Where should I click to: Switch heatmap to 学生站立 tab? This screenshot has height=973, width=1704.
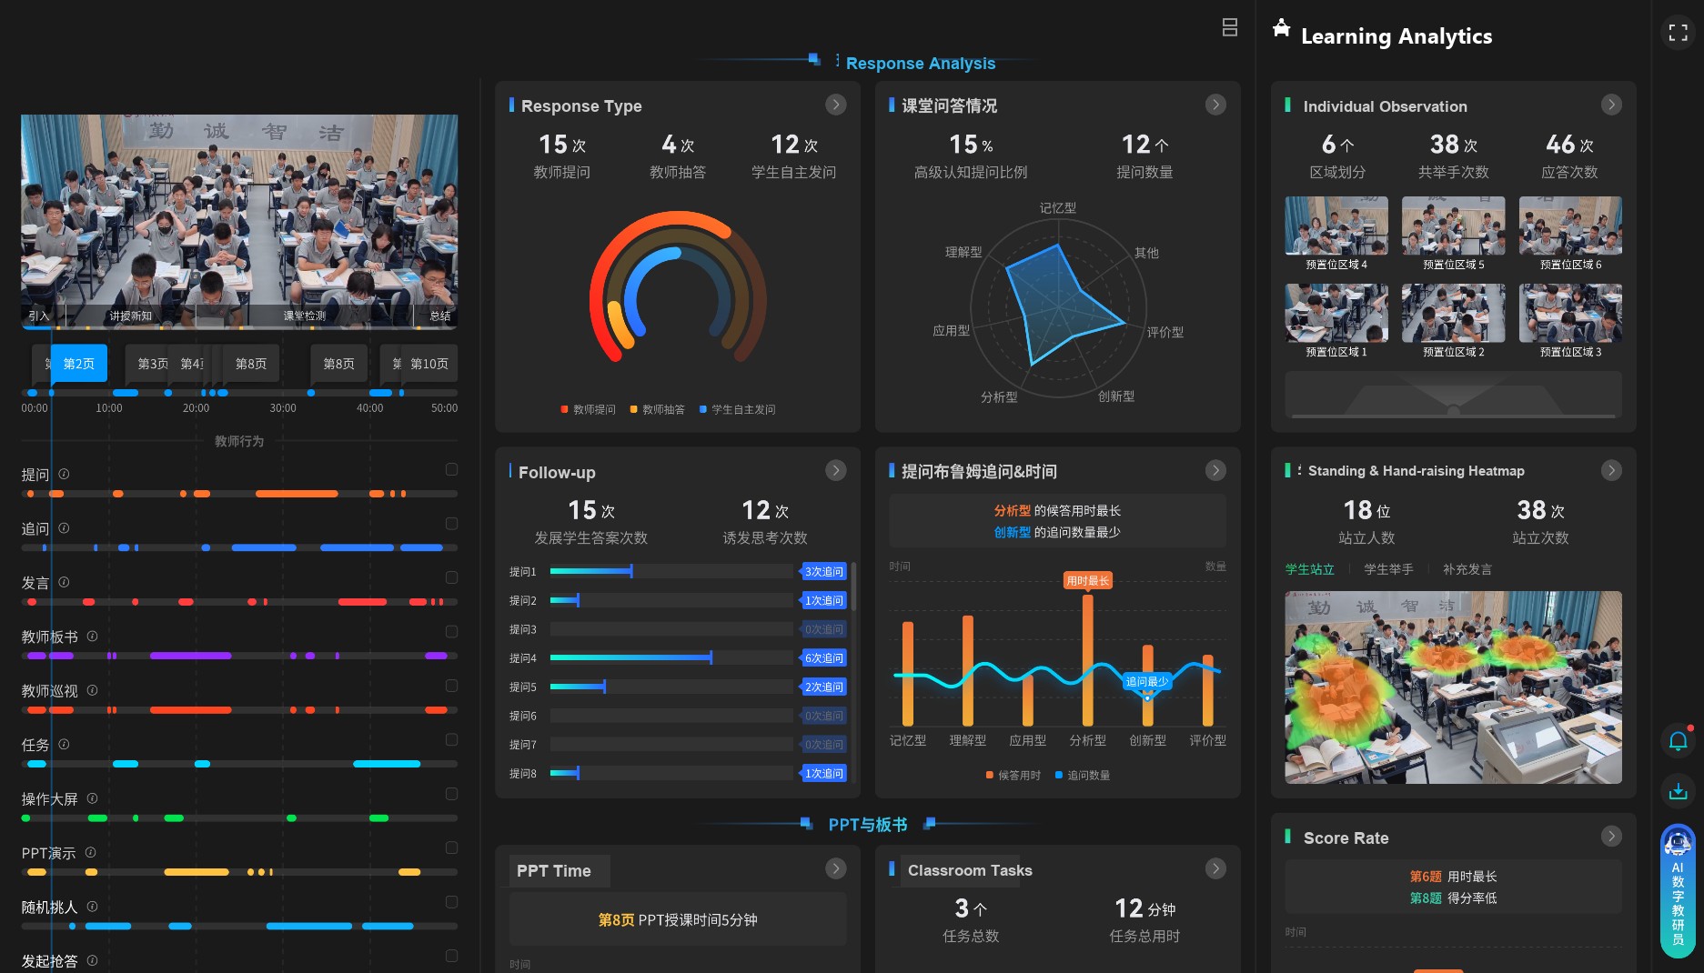pyautogui.click(x=1309, y=569)
